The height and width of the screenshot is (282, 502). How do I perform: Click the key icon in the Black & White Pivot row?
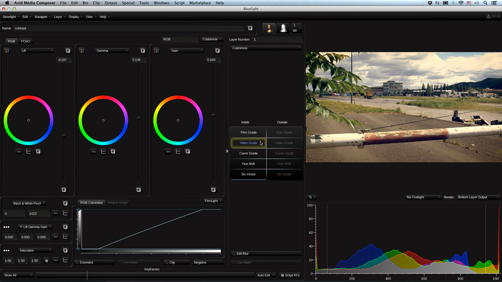56,213
